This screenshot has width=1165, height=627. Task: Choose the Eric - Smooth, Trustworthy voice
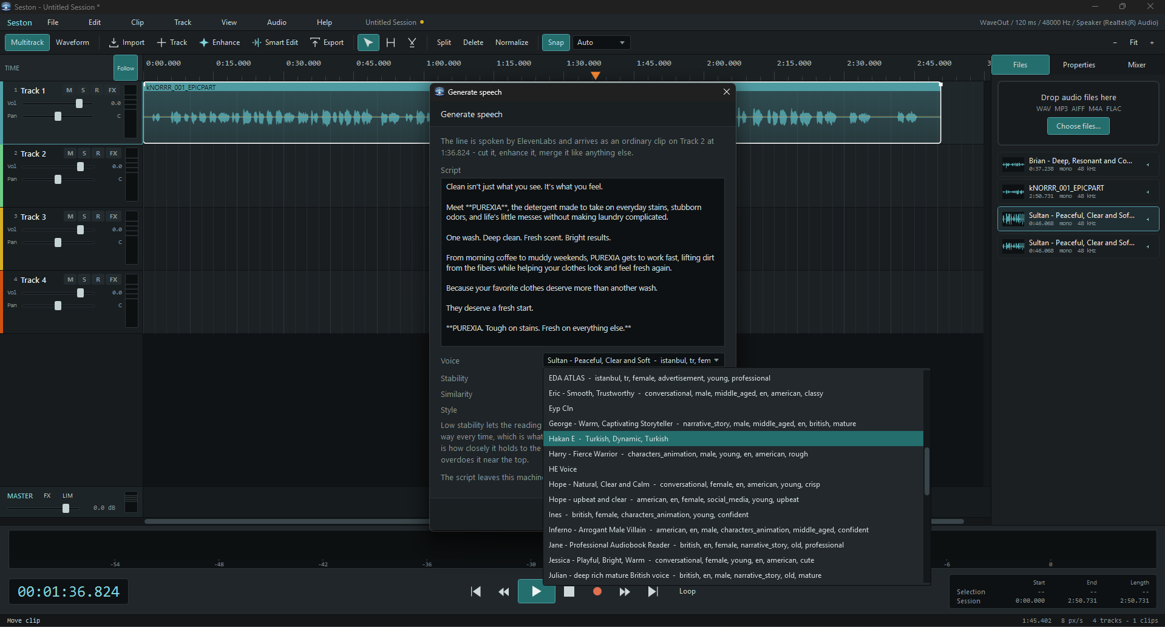tap(733, 393)
